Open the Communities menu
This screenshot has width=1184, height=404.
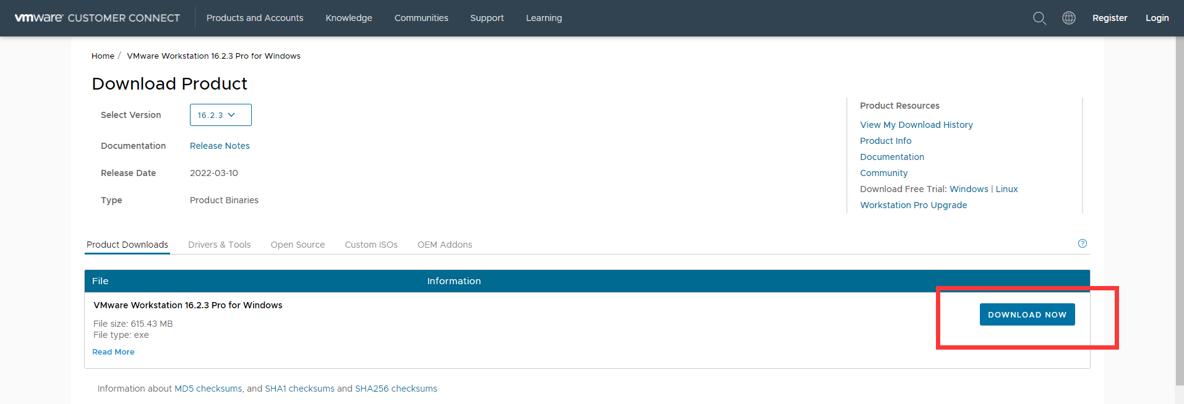click(421, 18)
